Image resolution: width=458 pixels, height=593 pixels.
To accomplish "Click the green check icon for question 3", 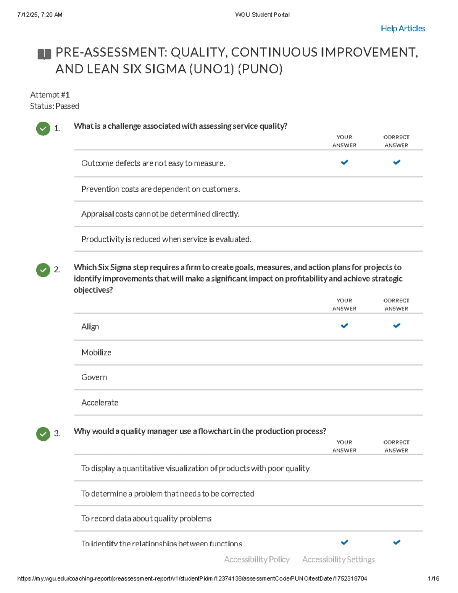I will [x=43, y=434].
